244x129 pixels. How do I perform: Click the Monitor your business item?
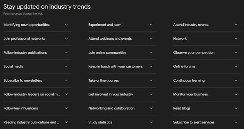[207, 94]
